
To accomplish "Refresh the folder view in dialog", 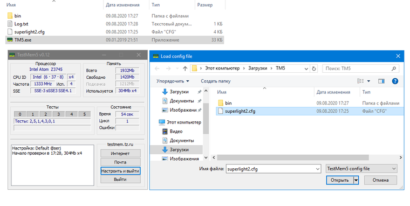I will [314, 68].
